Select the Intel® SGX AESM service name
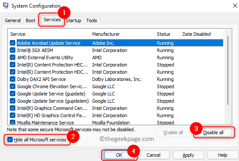 pyautogui.click(x=35, y=50)
